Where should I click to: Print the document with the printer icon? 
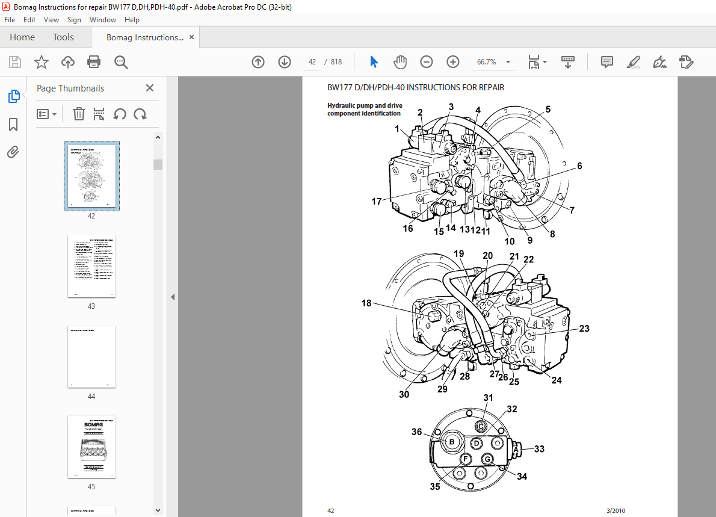pos(94,62)
